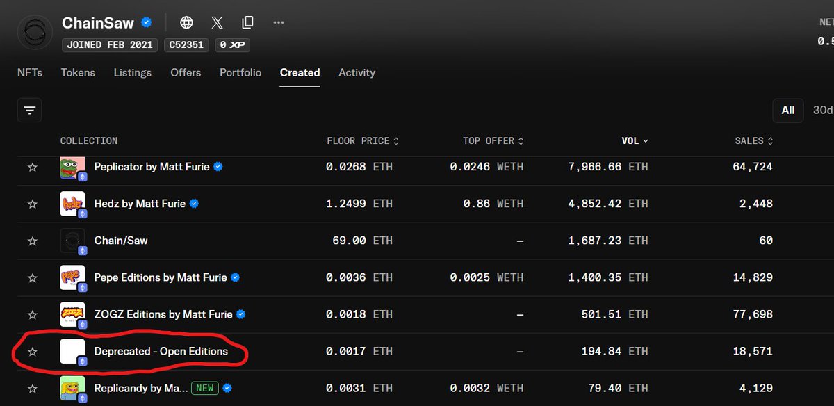Click the ChainSaw profile name
Screen dimensions: 834x406
click(98, 23)
